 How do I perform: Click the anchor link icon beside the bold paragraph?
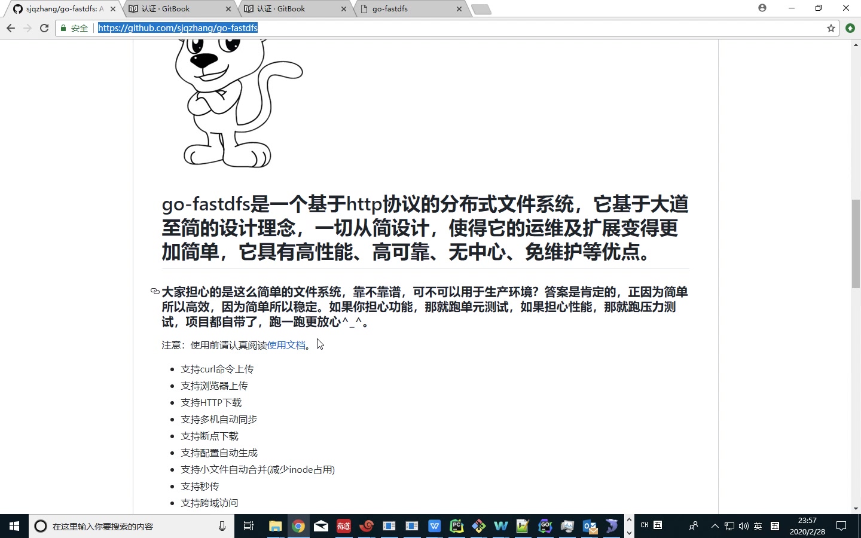tap(155, 292)
